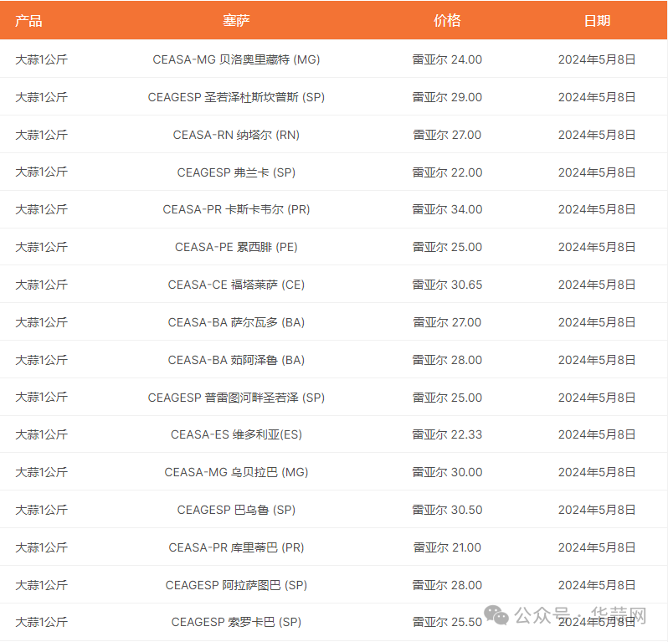The height and width of the screenshot is (642, 668).
Task: Click the date in the 福塔莱萨 row
Action: [x=597, y=285]
